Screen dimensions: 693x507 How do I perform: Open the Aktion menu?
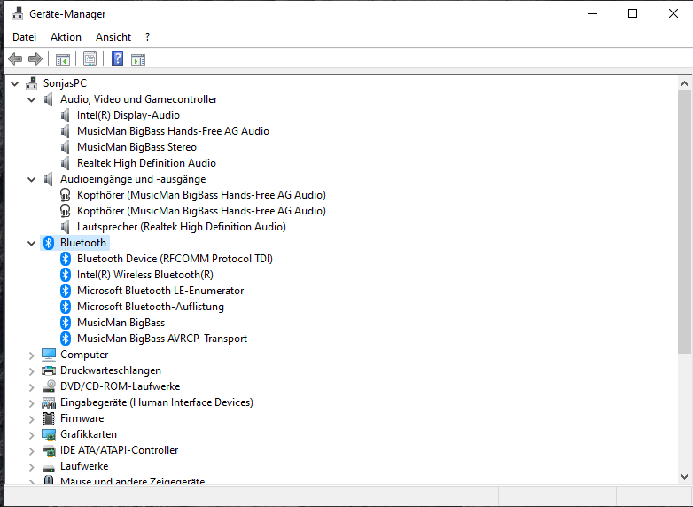(66, 37)
